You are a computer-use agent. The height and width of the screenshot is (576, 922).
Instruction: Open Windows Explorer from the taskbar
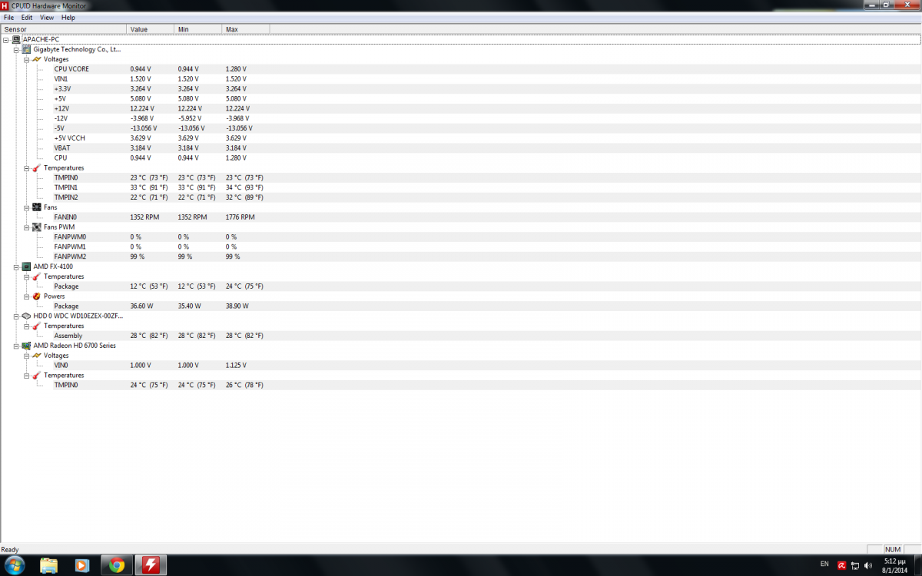coord(48,566)
